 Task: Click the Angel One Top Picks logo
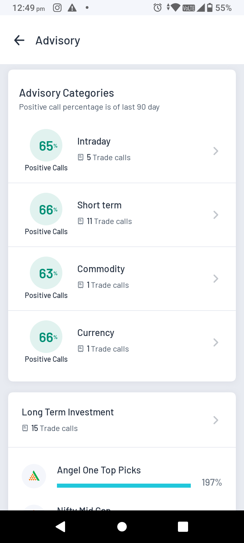click(x=34, y=476)
